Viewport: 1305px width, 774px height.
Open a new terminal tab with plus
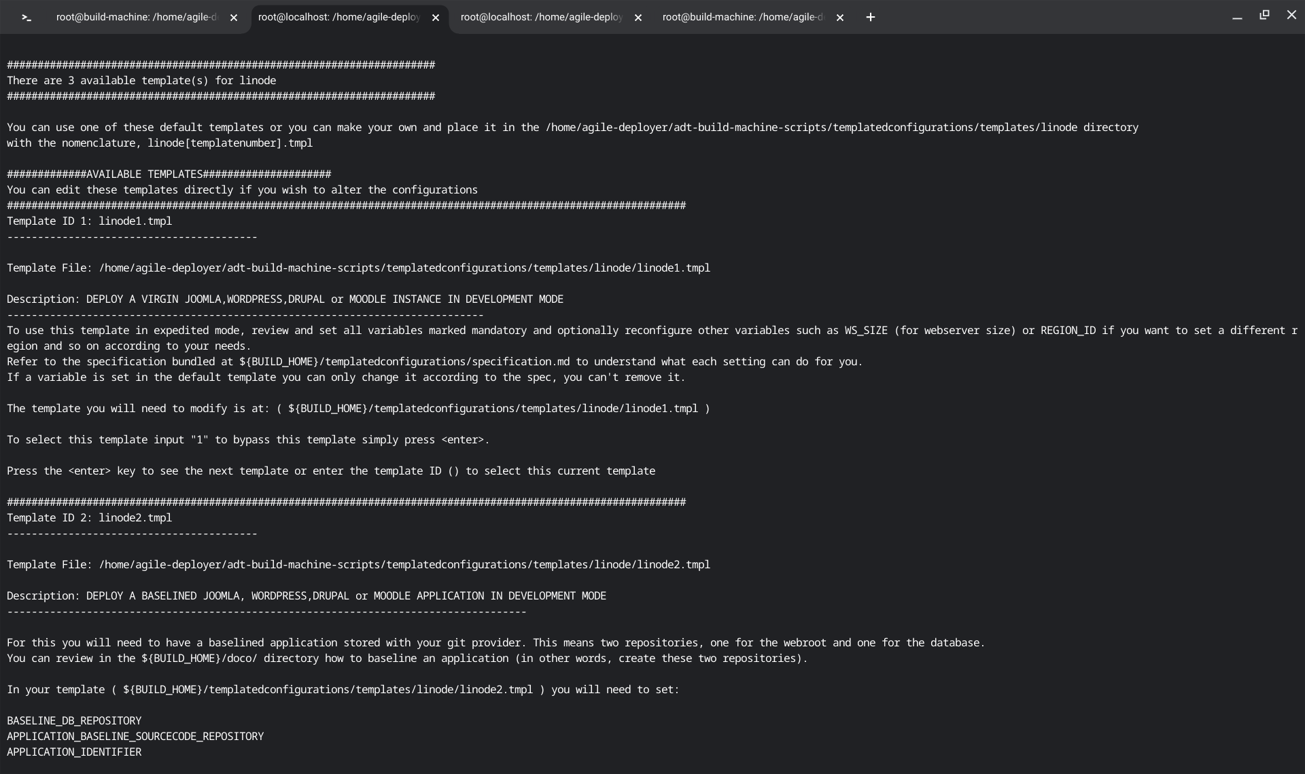click(x=870, y=18)
